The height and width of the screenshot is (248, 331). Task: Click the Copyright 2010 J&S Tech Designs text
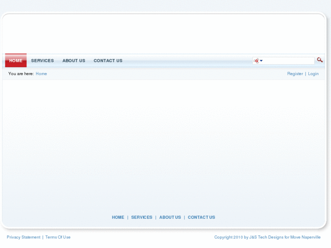pyautogui.click(x=267, y=237)
